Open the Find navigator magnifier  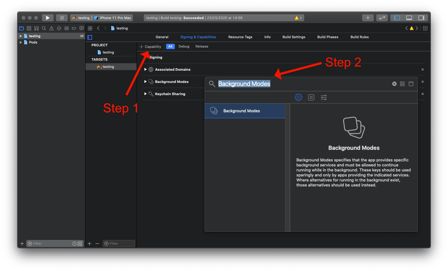[44, 28]
